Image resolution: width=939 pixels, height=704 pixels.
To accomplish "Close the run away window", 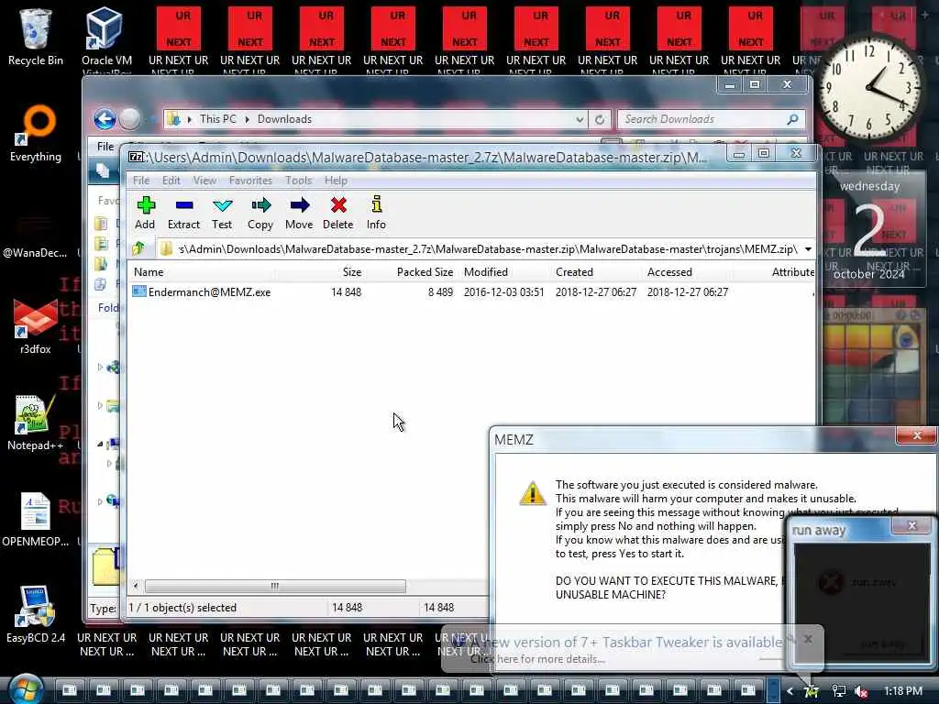I will point(912,525).
